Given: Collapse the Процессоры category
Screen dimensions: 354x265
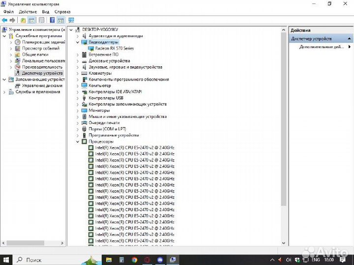Looking at the screenshot, I should coord(78,141).
